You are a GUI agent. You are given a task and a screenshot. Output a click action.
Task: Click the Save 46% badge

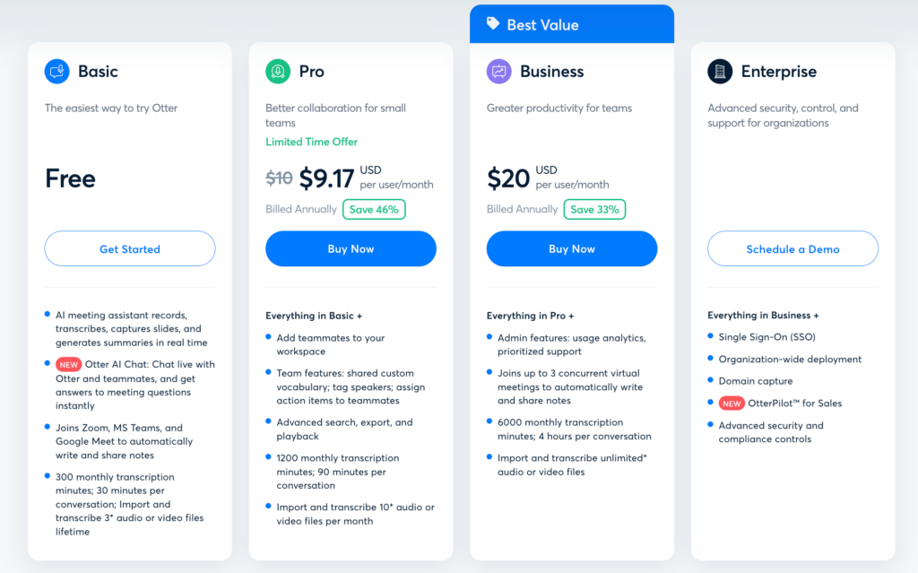point(374,209)
